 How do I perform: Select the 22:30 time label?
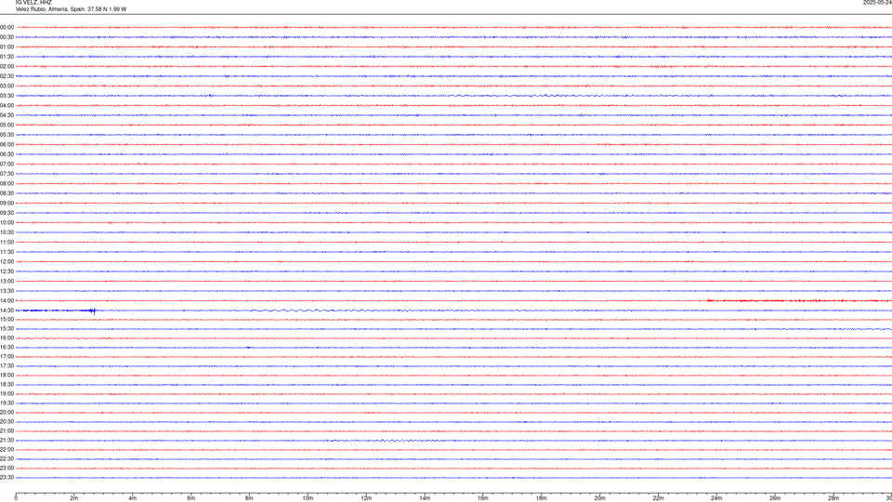[7, 458]
